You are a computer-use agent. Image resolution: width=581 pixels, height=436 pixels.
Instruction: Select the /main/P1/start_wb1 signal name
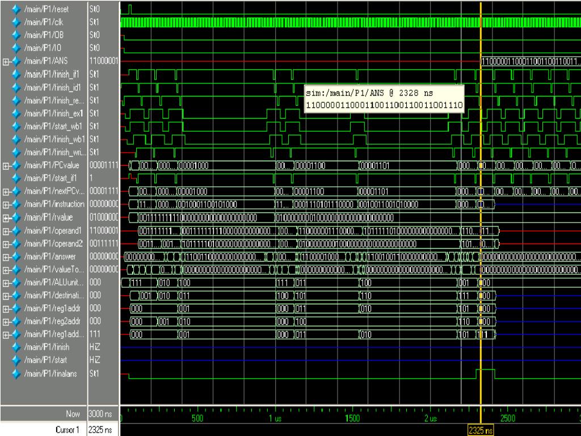click(53, 127)
